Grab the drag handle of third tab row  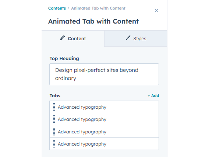[54, 132]
